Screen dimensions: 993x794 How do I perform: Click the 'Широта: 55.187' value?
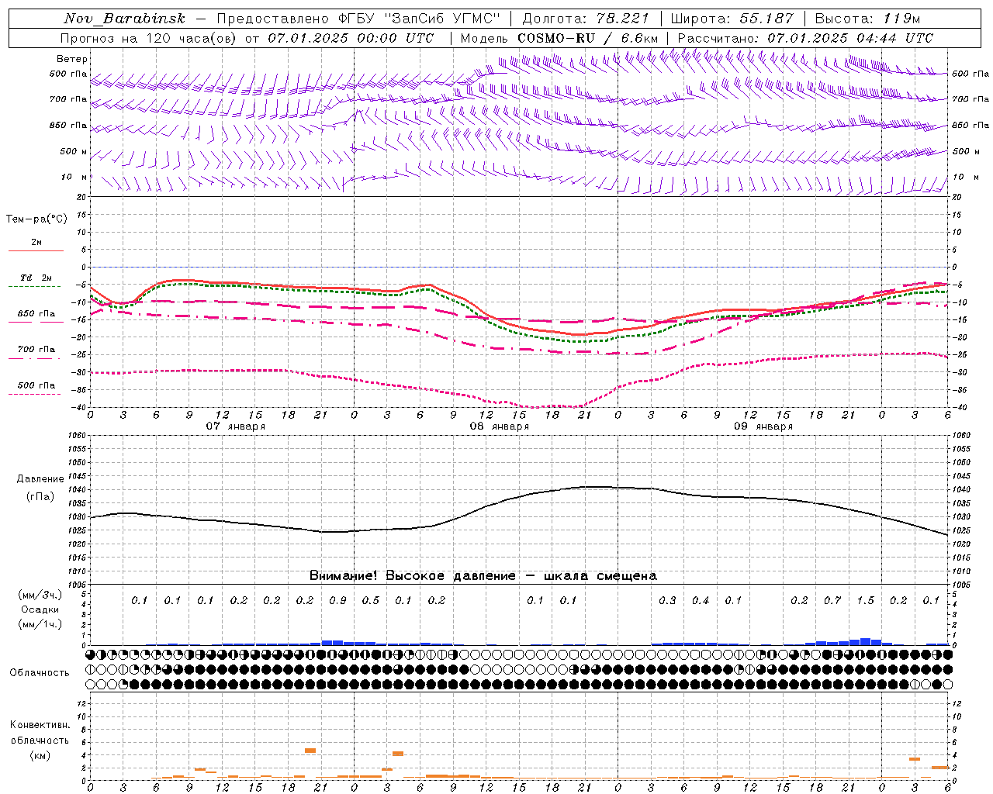point(732,19)
